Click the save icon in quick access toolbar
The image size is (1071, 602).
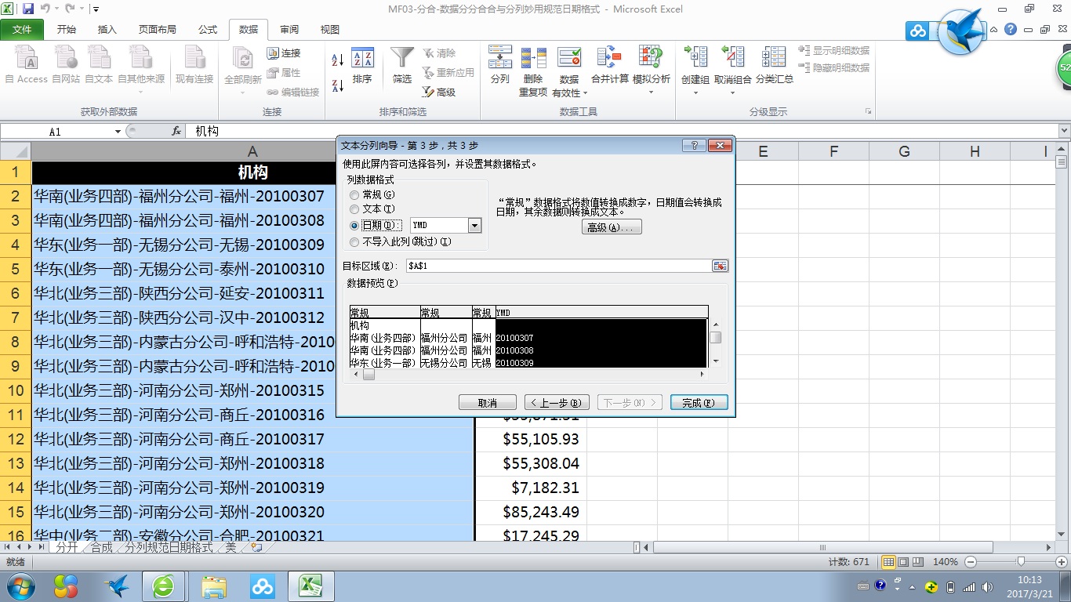pyautogui.click(x=27, y=9)
